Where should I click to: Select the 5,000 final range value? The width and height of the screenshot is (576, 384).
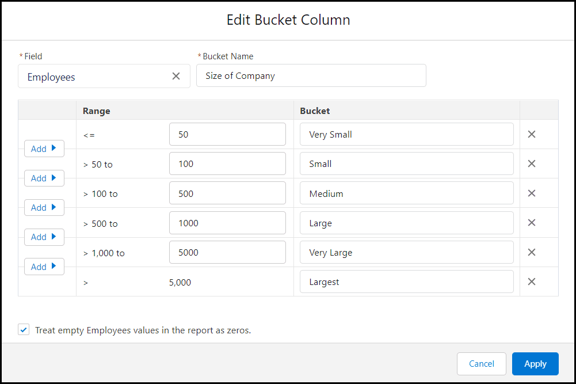180,282
